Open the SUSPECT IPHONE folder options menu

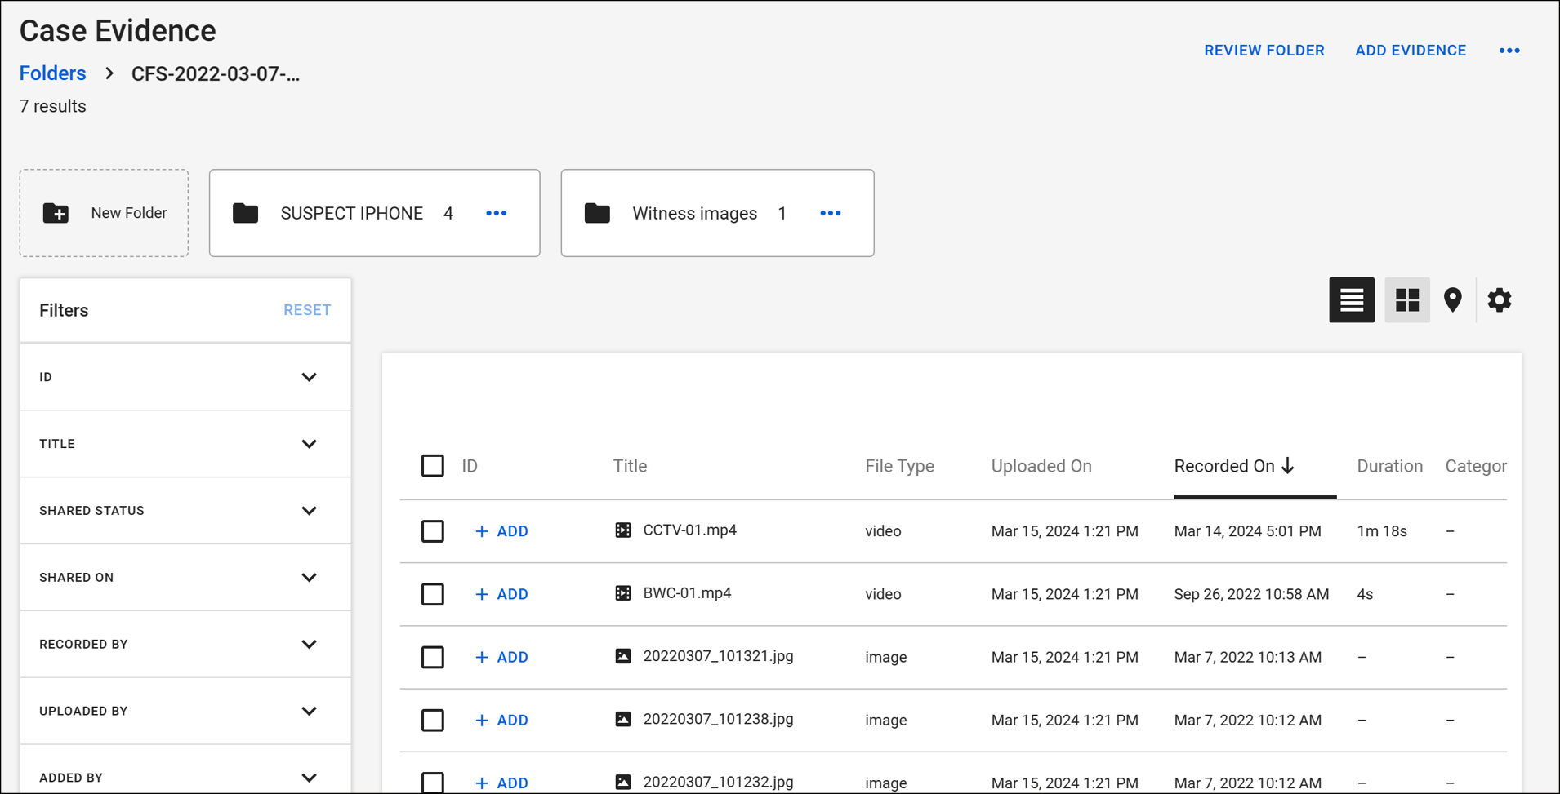point(496,213)
